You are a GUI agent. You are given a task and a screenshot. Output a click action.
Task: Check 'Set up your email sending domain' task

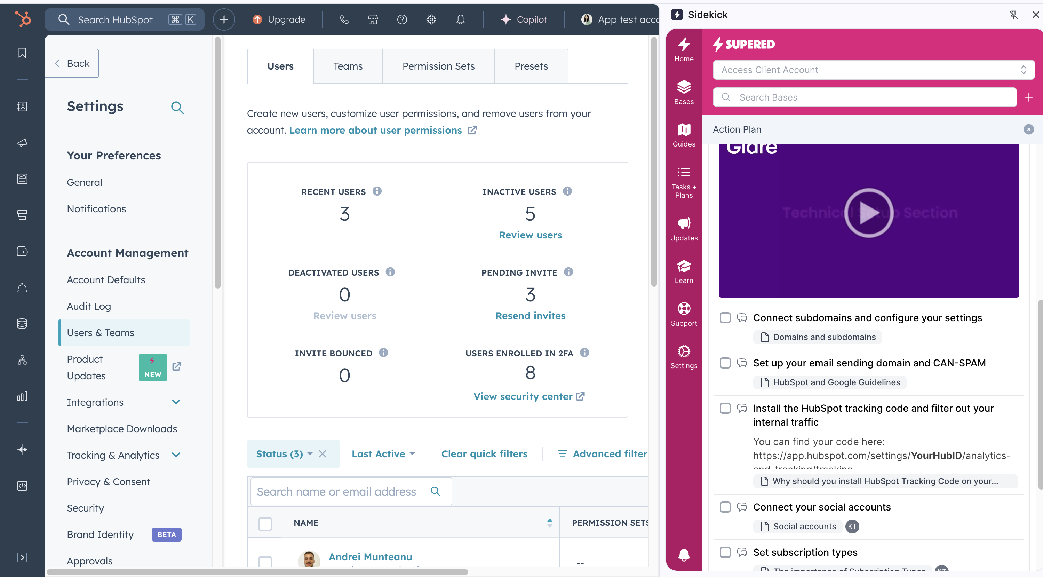pos(725,363)
